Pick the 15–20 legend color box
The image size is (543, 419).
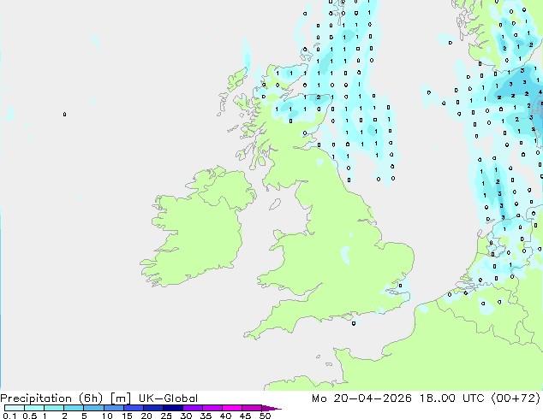point(134,408)
